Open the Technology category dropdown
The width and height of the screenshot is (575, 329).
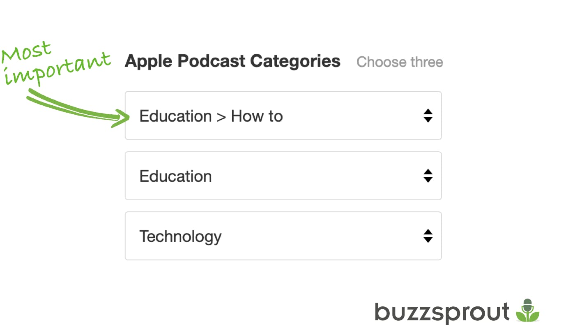point(283,236)
